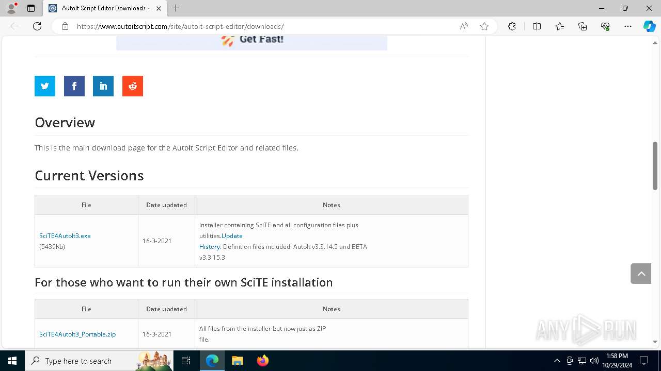Open the Update History link
661x371 pixels.
pos(221,241)
